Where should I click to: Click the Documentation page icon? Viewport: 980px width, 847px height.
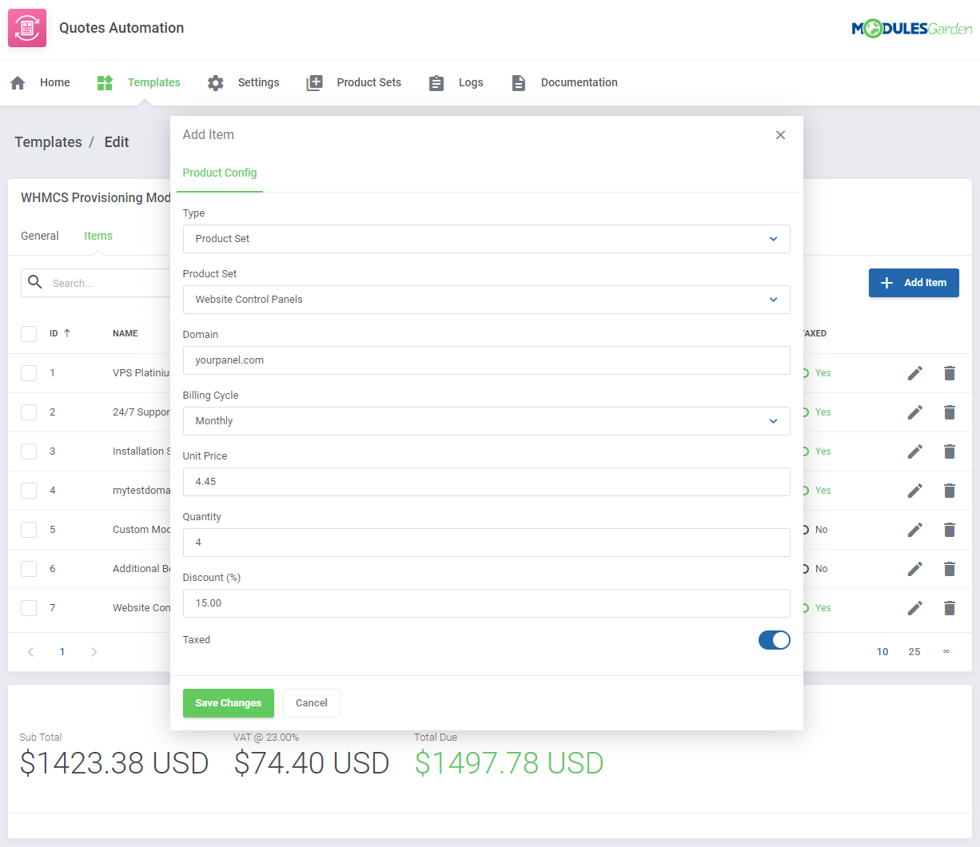[x=519, y=82]
